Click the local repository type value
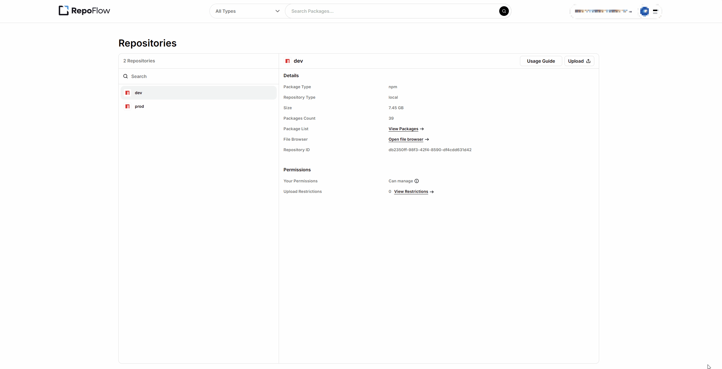Image resolution: width=722 pixels, height=369 pixels. coord(393,97)
